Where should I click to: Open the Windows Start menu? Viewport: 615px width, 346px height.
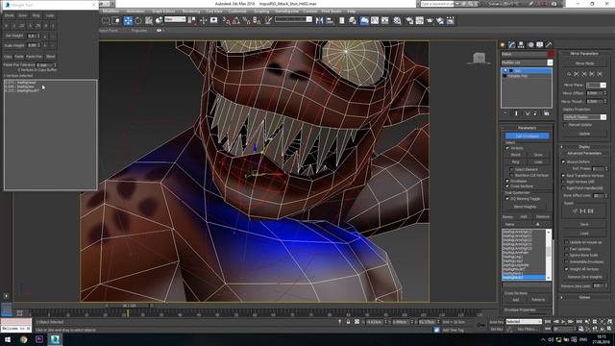8,339
